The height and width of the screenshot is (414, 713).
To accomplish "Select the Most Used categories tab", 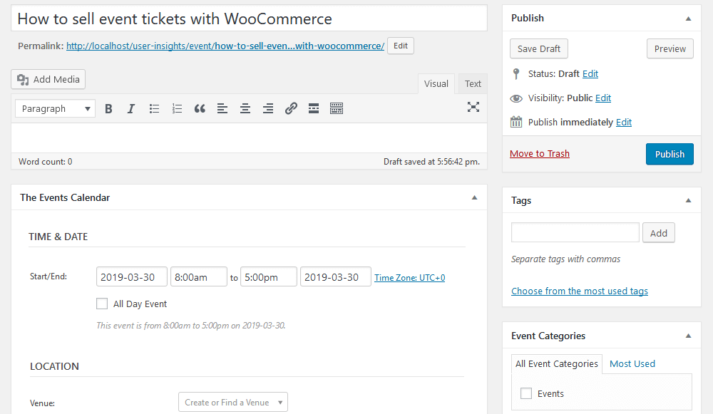I will pyautogui.click(x=632, y=363).
